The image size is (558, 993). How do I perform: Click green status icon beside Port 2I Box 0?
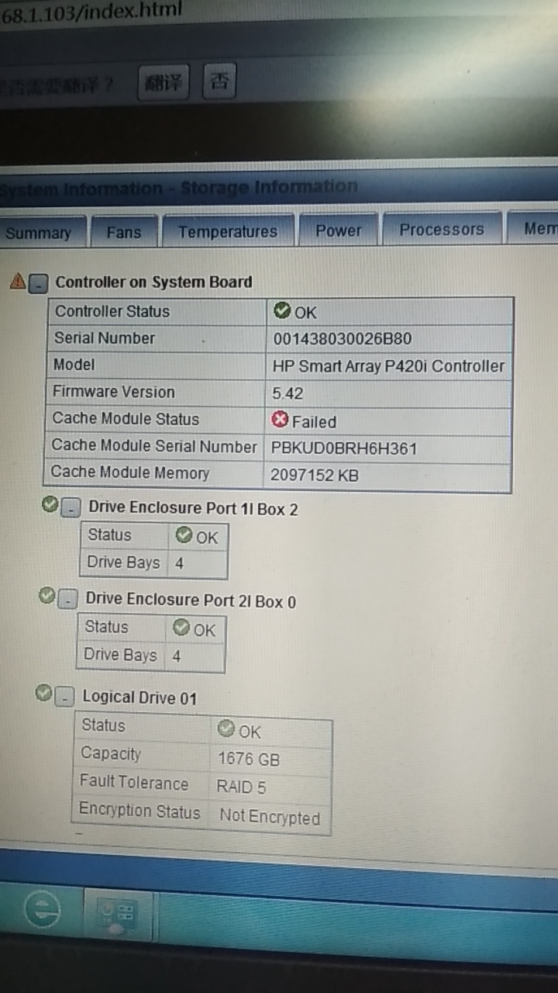point(46,596)
